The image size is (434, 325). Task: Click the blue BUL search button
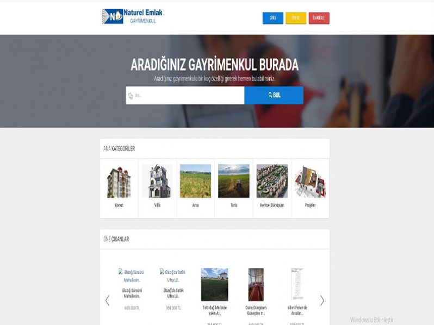point(274,96)
